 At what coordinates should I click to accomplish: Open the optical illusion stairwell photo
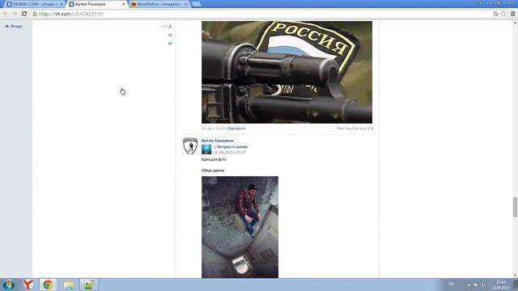pos(240,227)
